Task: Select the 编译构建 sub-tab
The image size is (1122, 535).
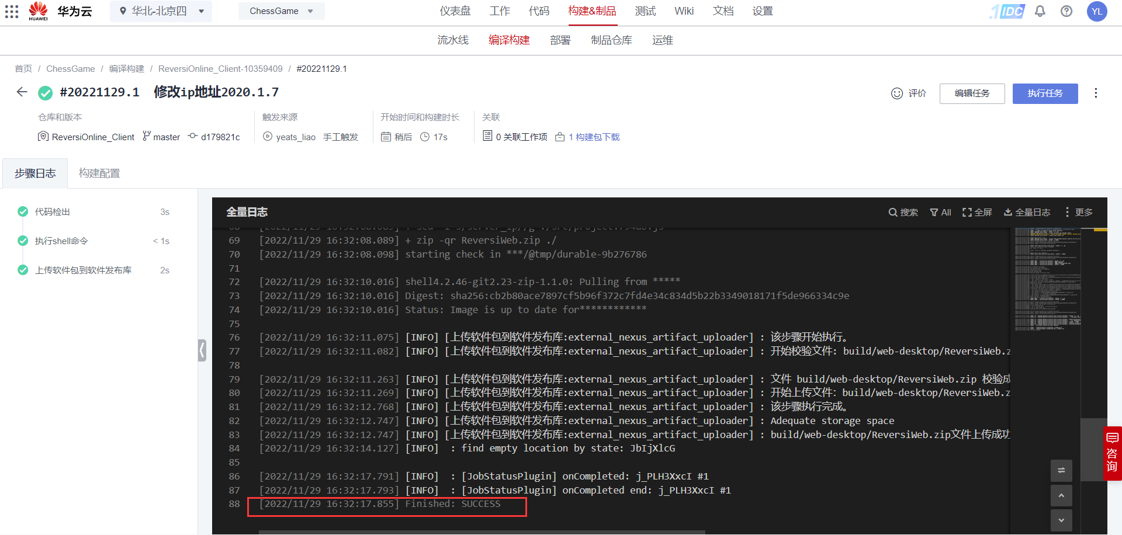Action: (x=509, y=40)
